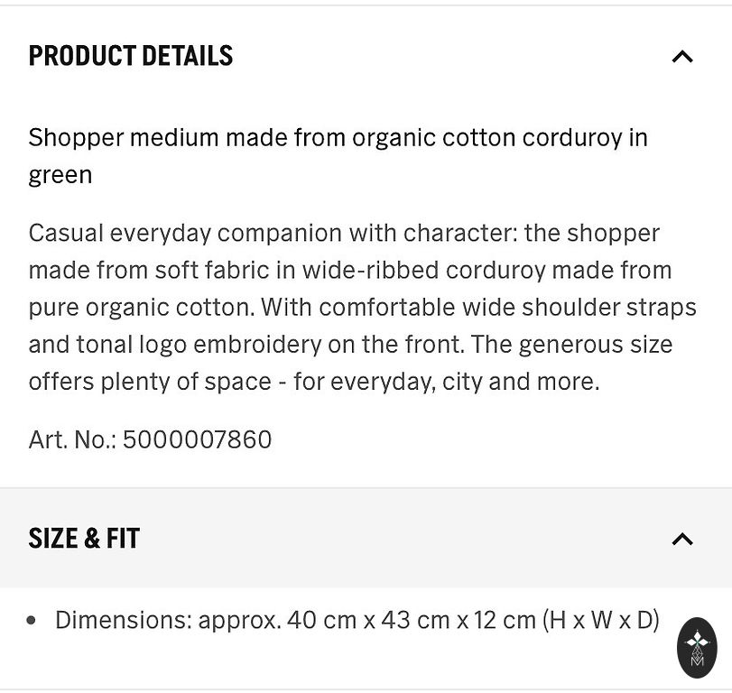Collapse the Size & Fit chevron
Viewport: 732px width, 693px height.
coord(682,540)
